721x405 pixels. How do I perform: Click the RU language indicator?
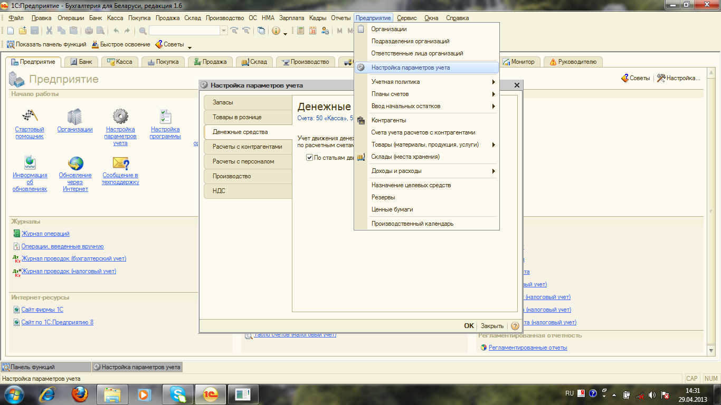pyautogui.click(x=569, y=393)
